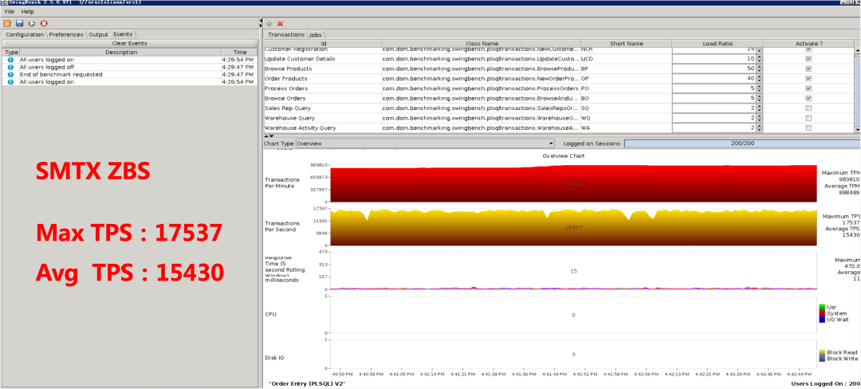Select the 'Warehouse Activity Query' Id cell
The image size is (861, 389).
pos(322,128)
